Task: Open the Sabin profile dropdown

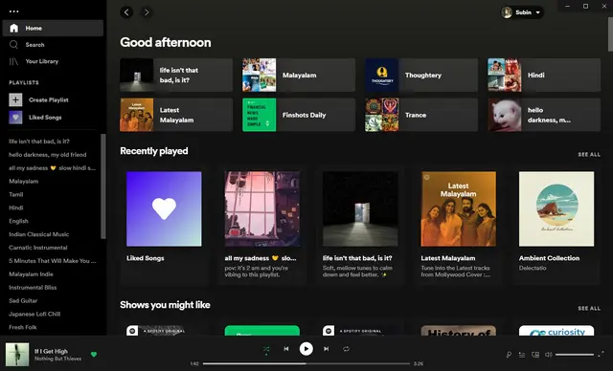Action: coord(522,12)
